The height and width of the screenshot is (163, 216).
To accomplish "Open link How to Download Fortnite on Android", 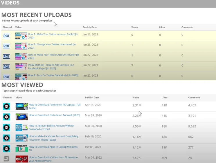I will tap(54, 115).
